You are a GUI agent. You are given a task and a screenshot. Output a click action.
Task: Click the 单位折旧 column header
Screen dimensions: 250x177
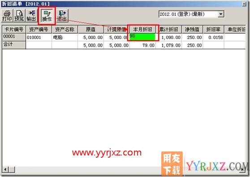[x=235, y=29]
